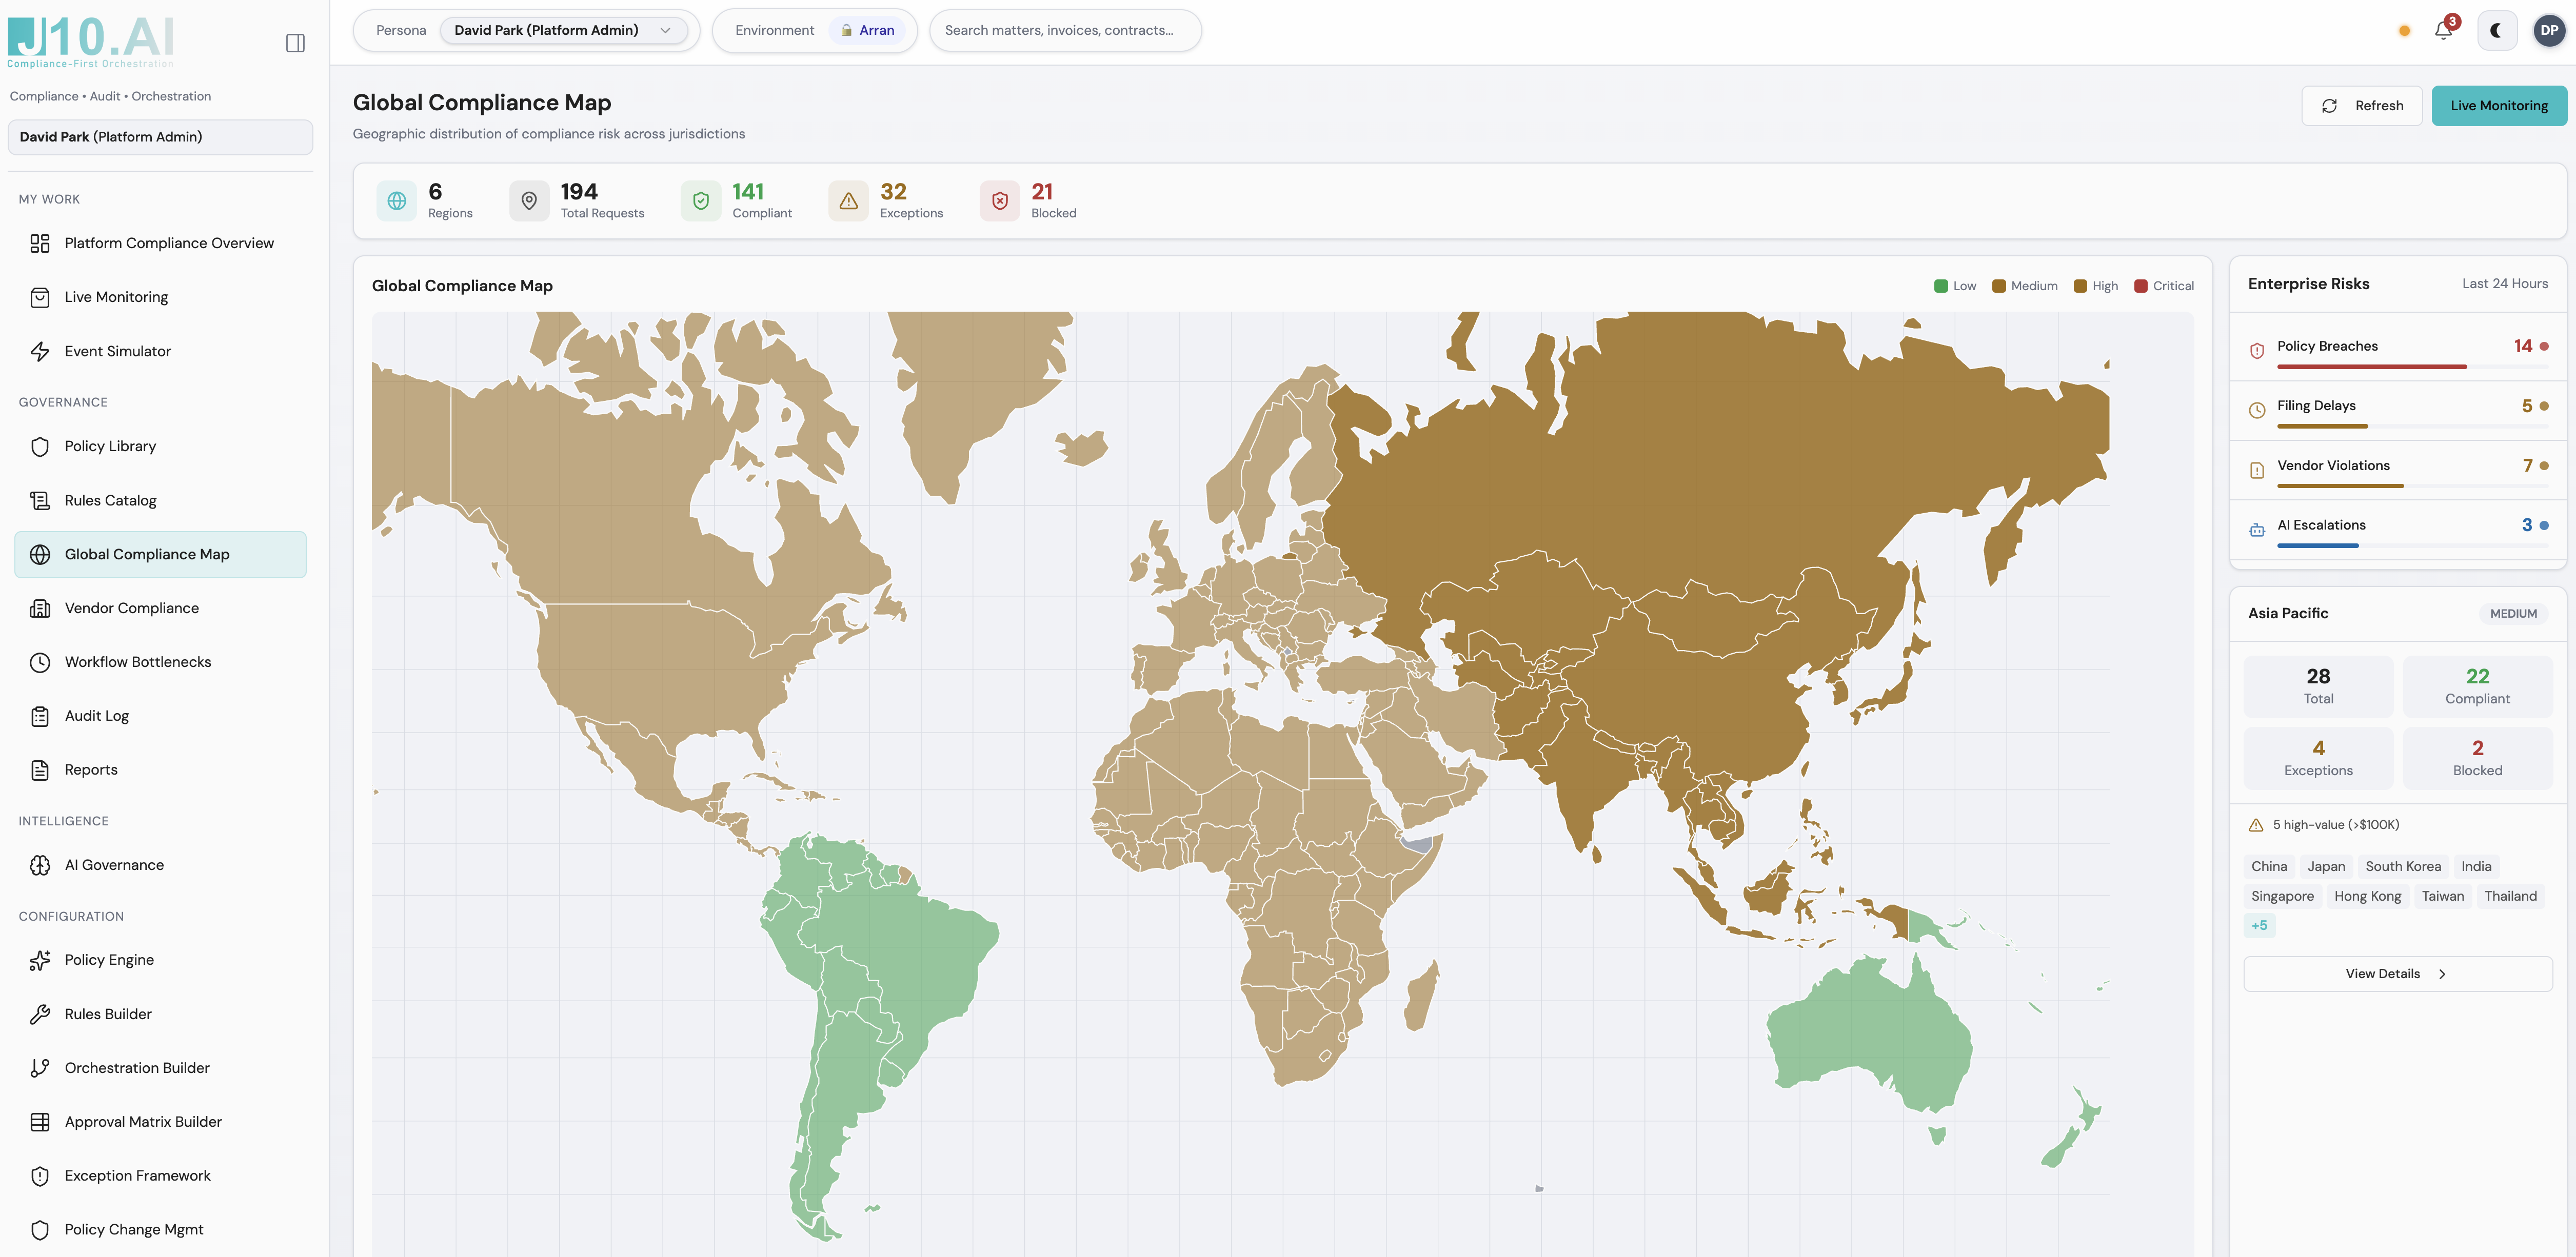Open notifications bell with 3 badge
This screenshot has width=2576, height=1257.
pos(2443,30)
